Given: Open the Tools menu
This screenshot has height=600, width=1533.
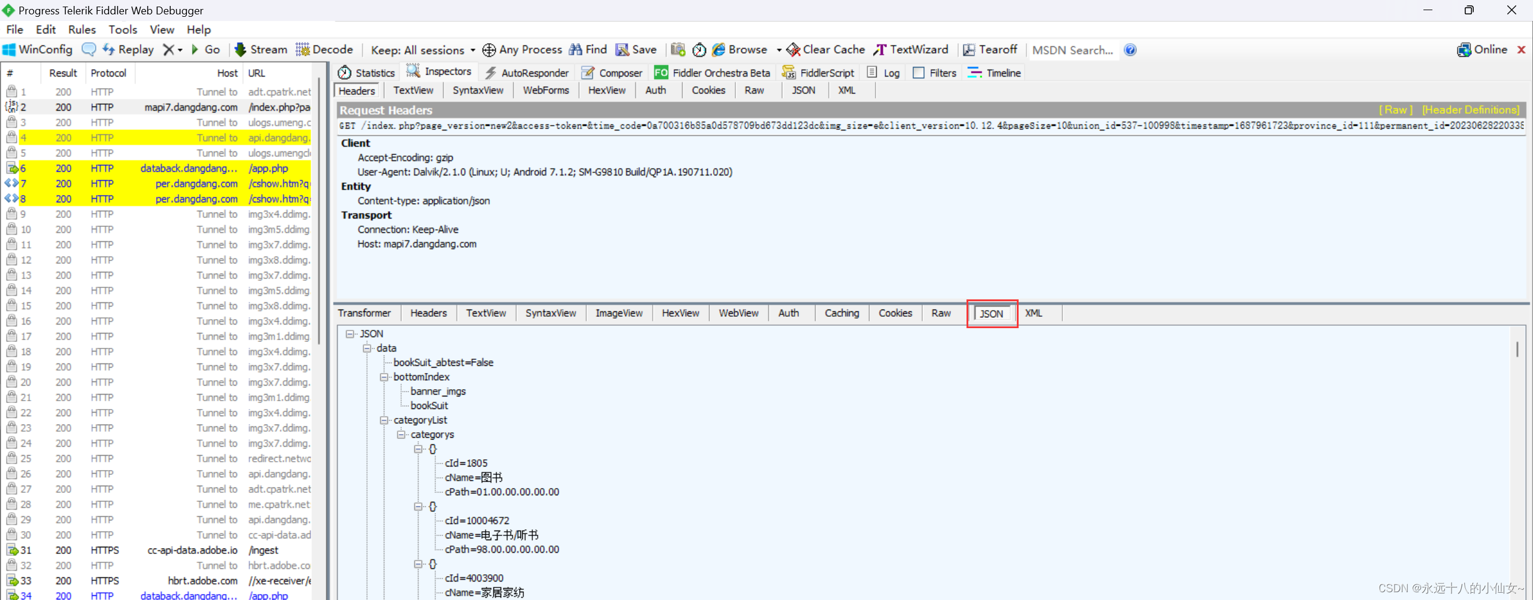Looking at the screenshot, I should (x=123, y=29).
